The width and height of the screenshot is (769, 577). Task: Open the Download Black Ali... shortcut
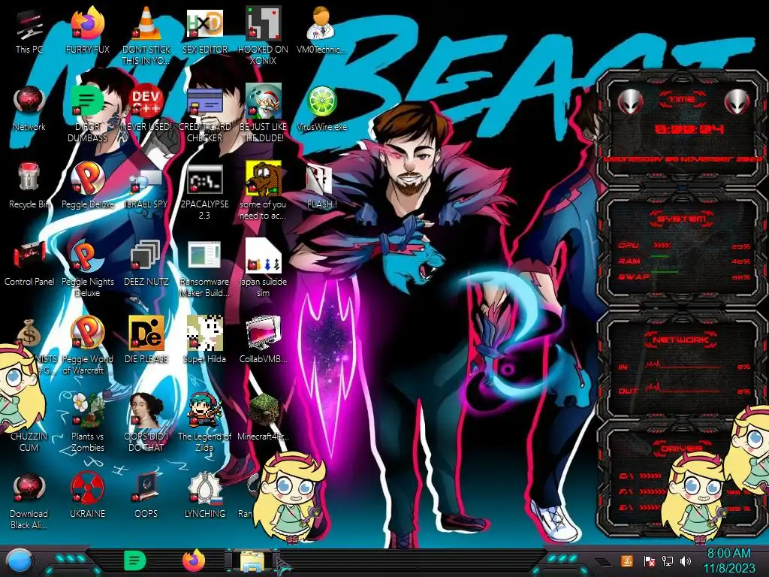29,500
